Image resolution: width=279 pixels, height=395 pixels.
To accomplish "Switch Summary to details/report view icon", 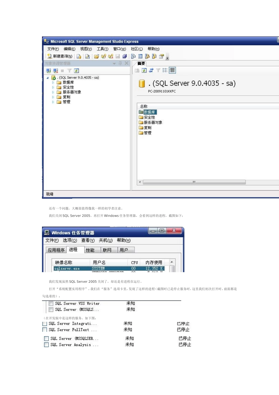I will point(172,70).
